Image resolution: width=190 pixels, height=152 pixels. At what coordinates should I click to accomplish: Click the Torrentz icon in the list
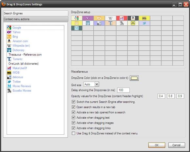[x=9, y=59]
